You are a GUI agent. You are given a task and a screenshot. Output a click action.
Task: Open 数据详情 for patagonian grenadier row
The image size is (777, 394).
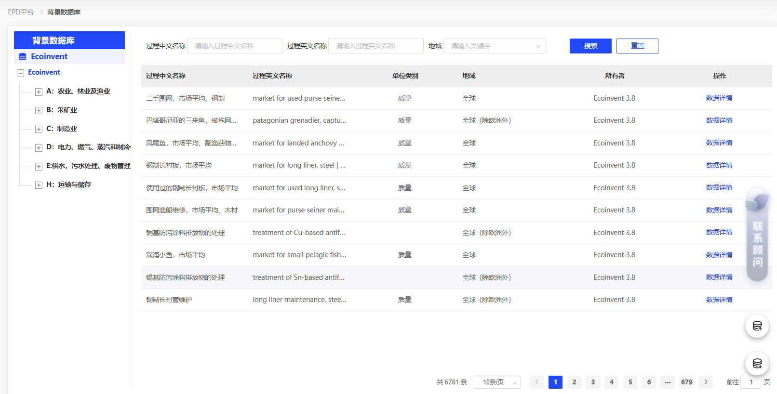point(719,120)
